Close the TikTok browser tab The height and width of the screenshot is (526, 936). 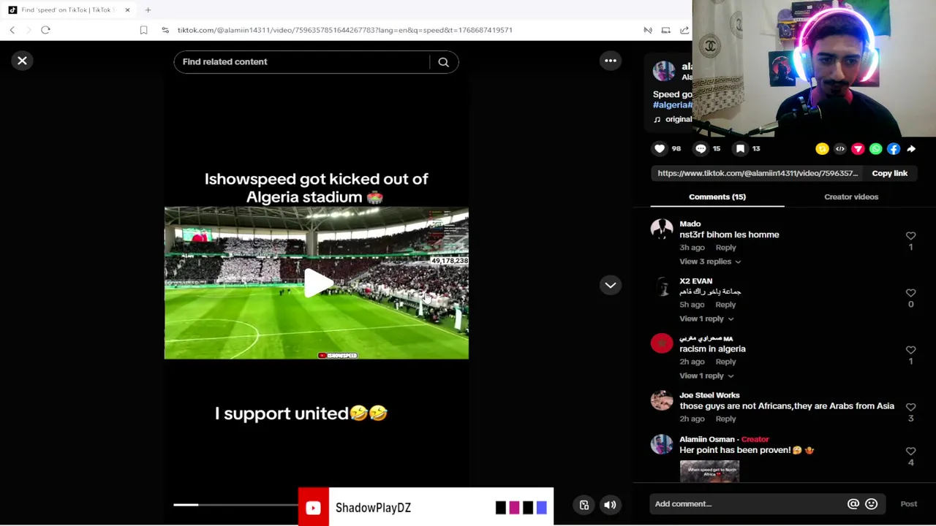tap(127, 9)
